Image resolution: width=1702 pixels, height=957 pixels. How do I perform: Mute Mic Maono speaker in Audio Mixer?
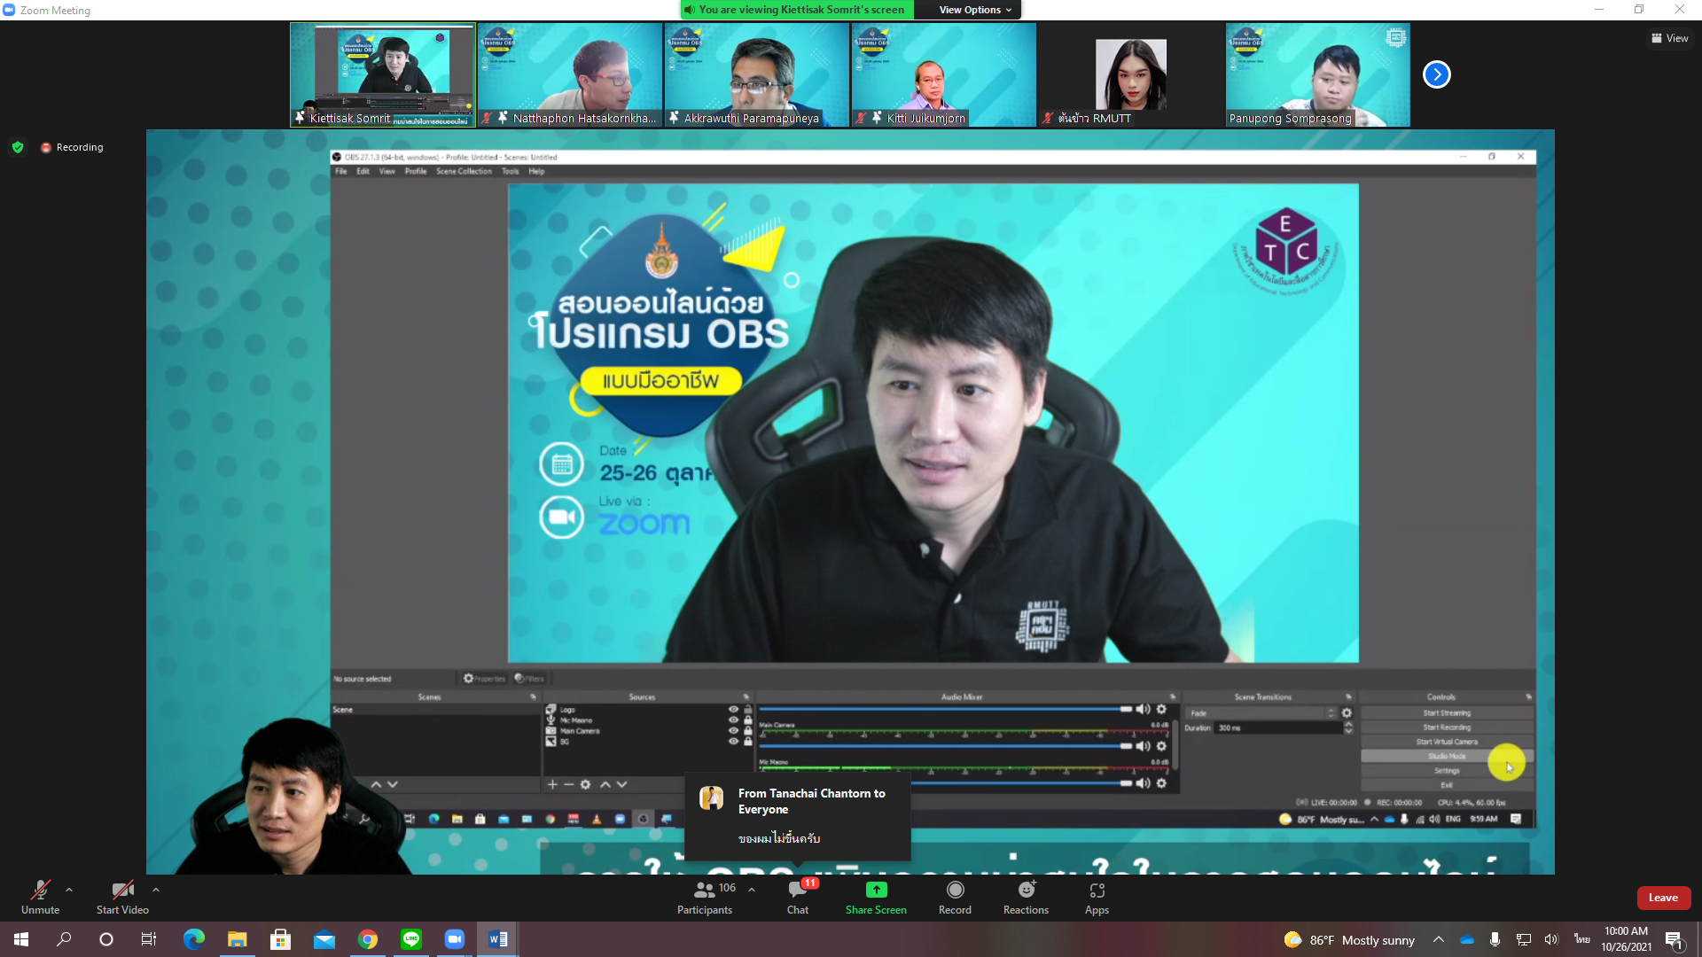click(x=1144, y=783)
